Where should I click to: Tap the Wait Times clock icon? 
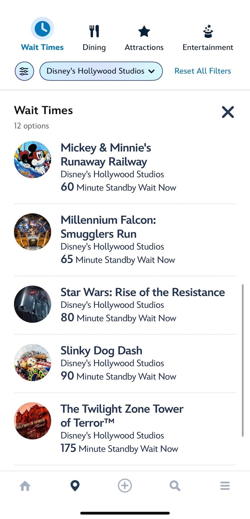pos(42,29)
